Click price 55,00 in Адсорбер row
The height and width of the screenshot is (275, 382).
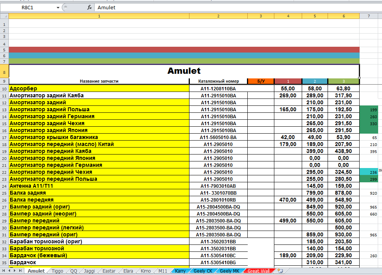(288, 88)
